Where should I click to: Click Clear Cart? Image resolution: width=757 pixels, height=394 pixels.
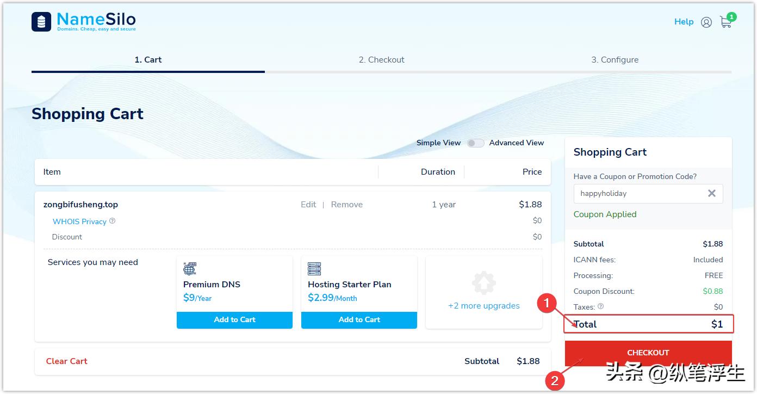(x=66, y=361)
